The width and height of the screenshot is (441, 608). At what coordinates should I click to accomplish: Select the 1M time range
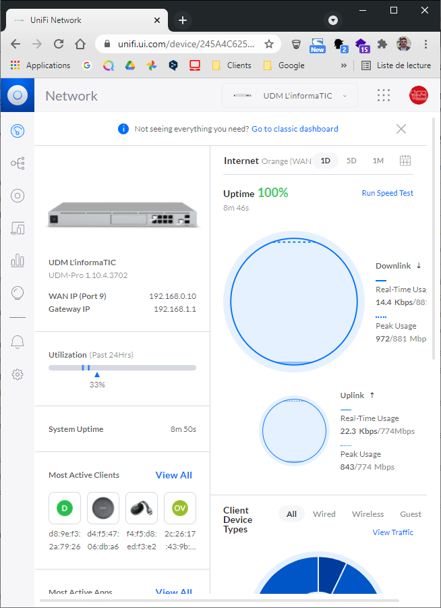tap(378, 161)
